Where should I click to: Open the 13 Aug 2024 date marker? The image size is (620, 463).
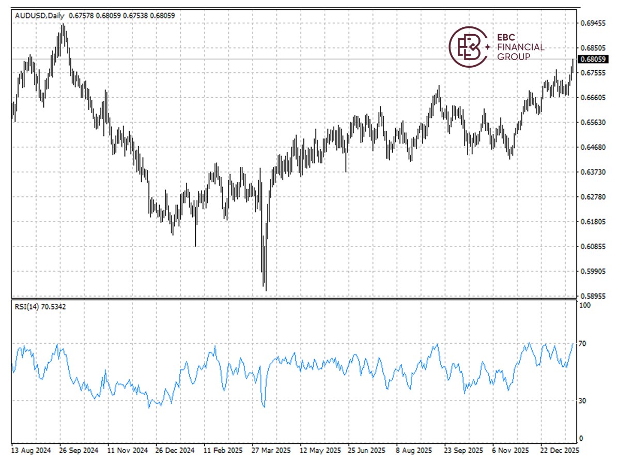coord(31,451)
